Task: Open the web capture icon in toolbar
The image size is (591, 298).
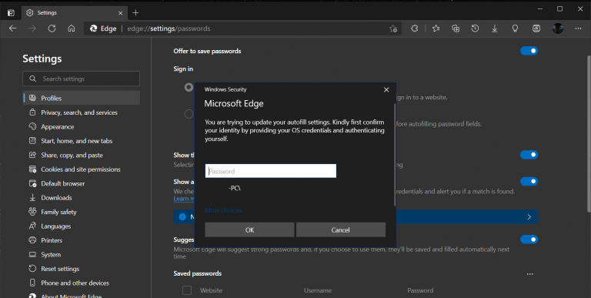Action: (536, 28)
